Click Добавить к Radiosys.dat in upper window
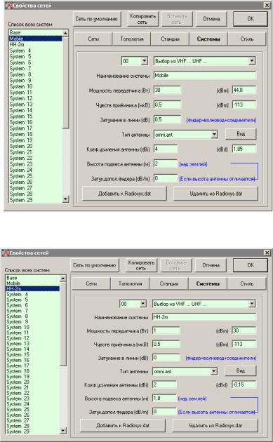 click(124, 194)
